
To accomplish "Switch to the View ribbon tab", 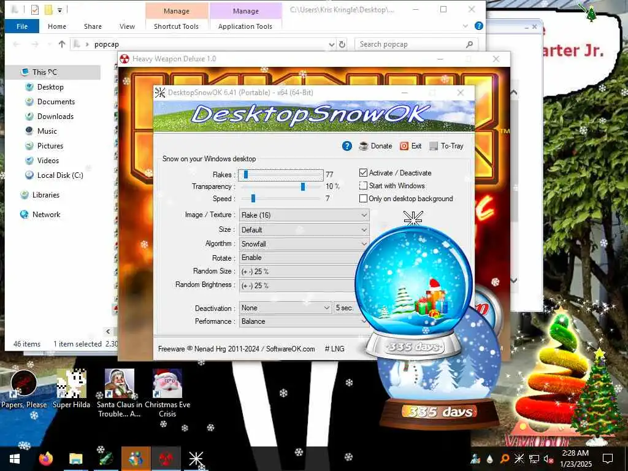I will (127, 26).
